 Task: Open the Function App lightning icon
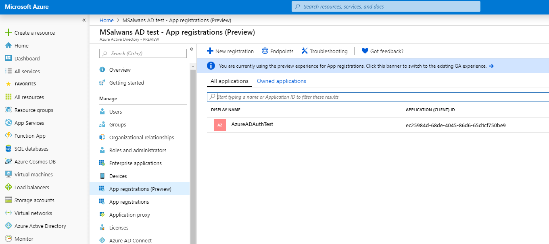(8, 136)
